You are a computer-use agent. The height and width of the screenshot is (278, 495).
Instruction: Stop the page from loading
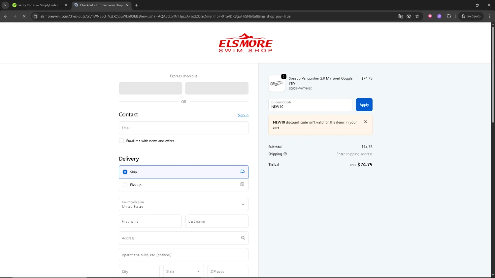(24, 16)
